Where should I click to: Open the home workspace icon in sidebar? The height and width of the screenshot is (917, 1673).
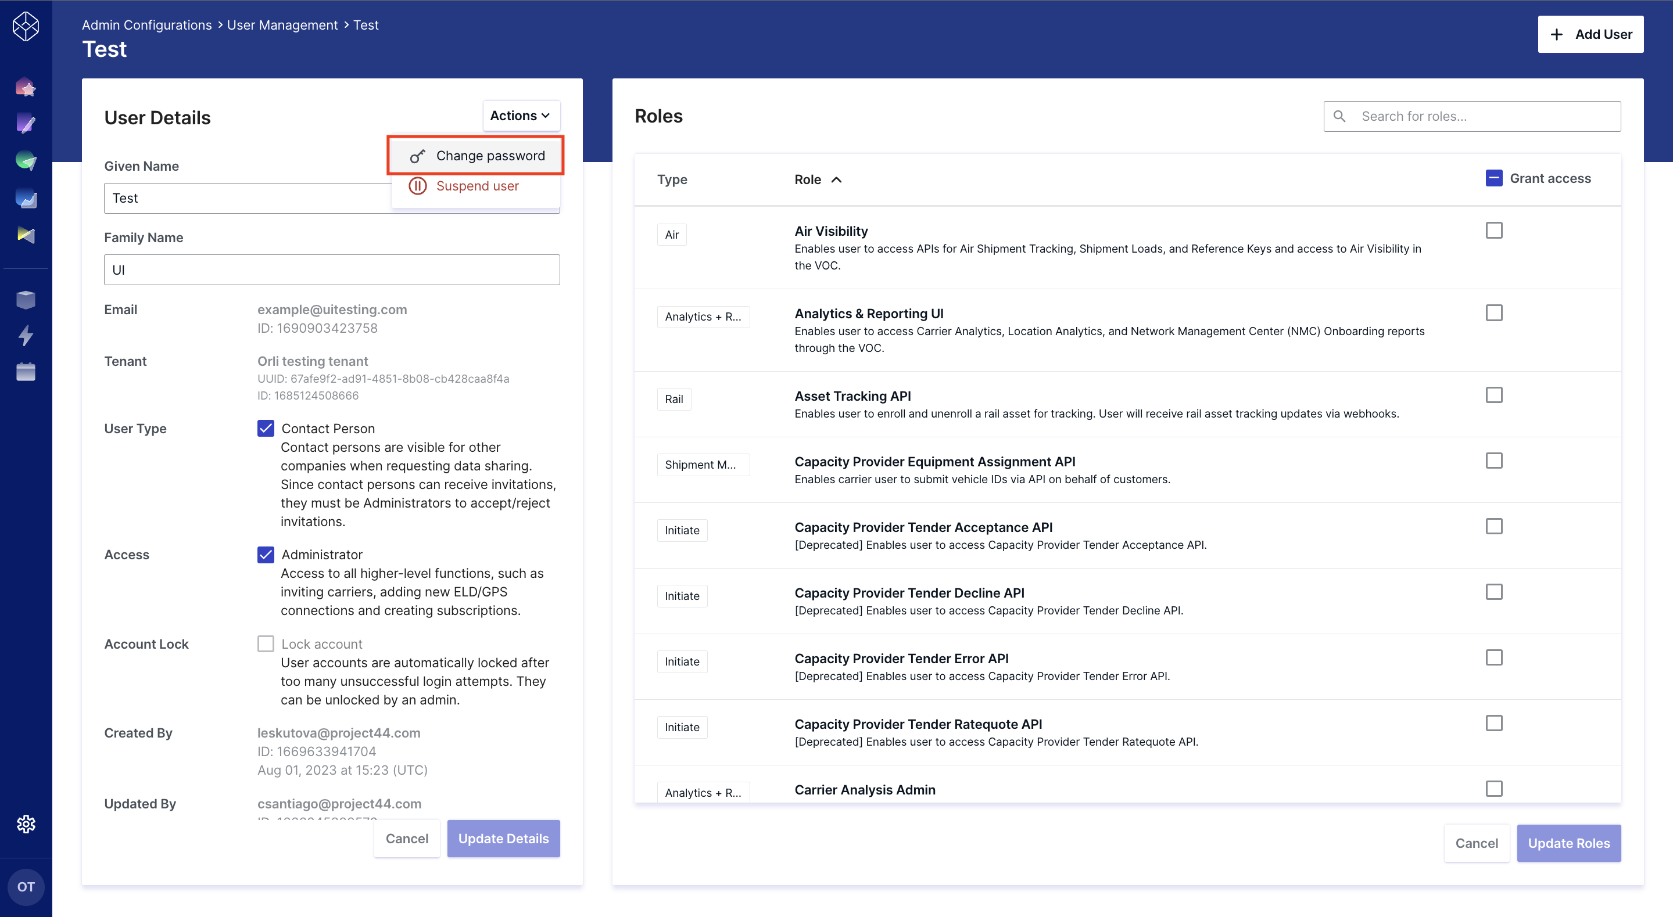coord(26,87)
